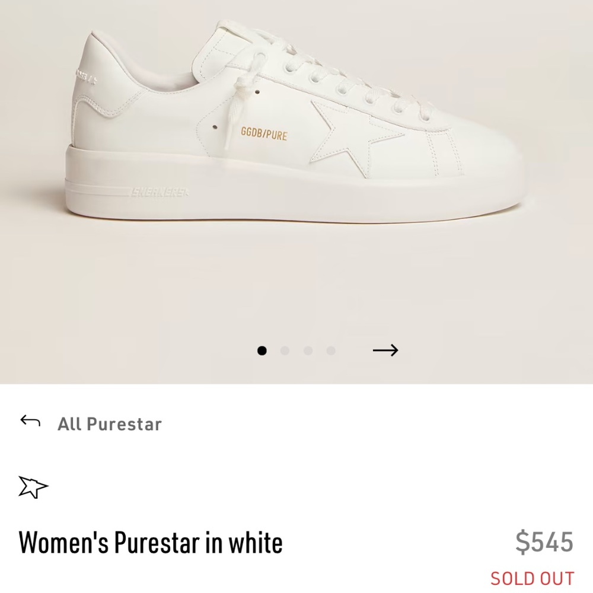593x593 pixels.
Task: Switch to the fourth carousel dot
Action: (x=330, y=350)
